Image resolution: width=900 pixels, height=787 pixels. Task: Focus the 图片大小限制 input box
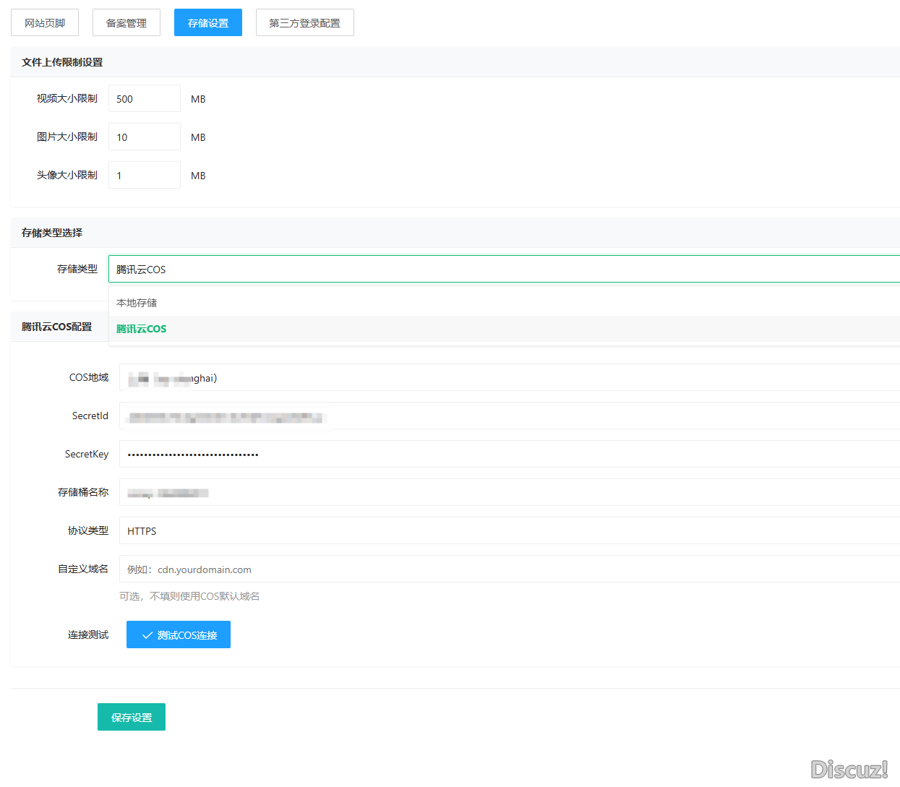click(x=145, y=137)
